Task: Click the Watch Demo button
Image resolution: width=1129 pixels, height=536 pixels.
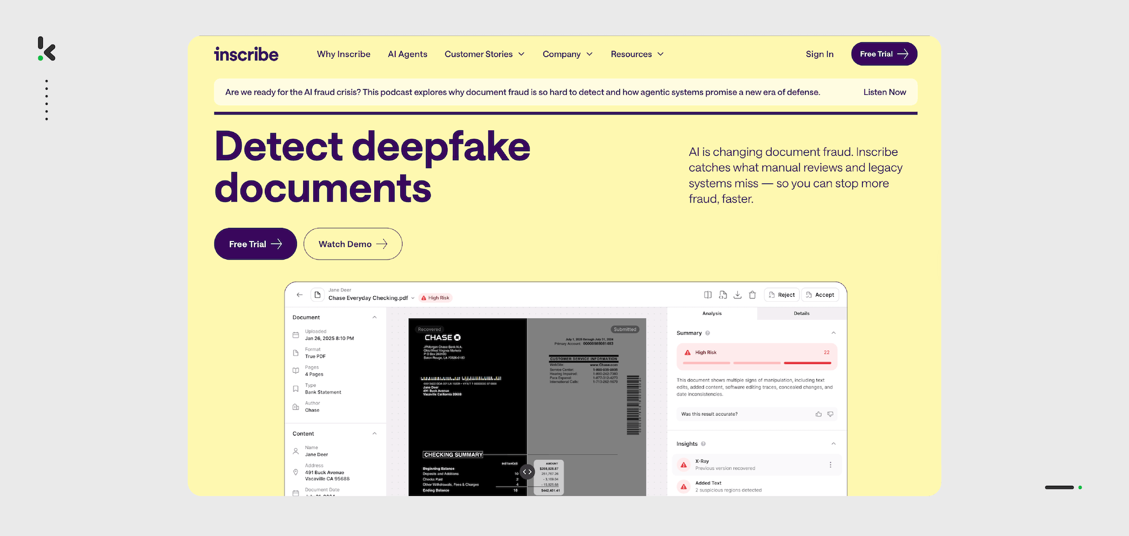Action: pos(353,244)
